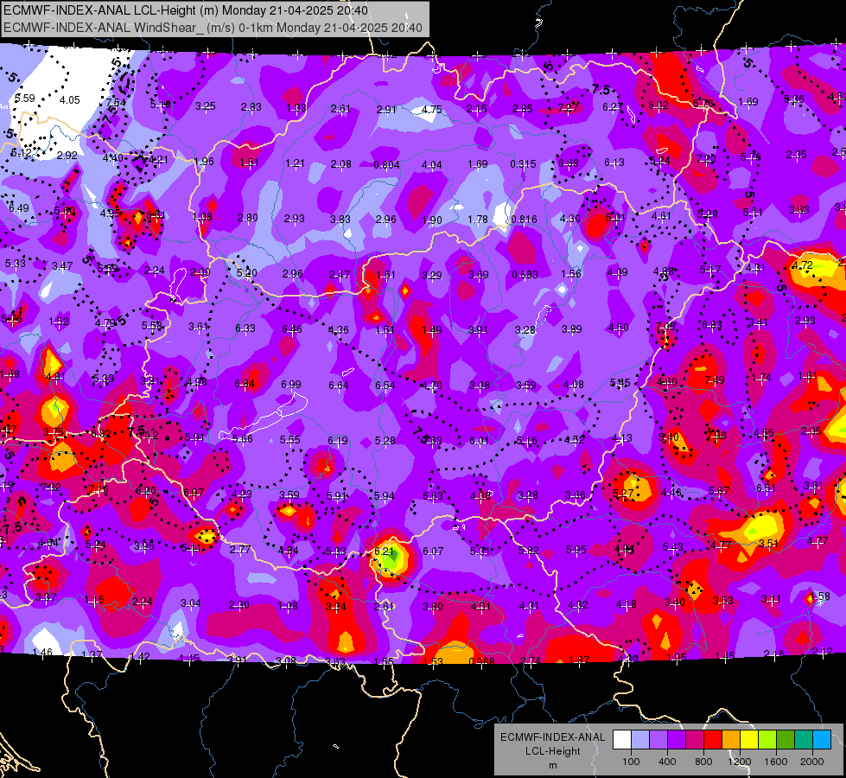Click the grid value 4.05

point(70,100)
